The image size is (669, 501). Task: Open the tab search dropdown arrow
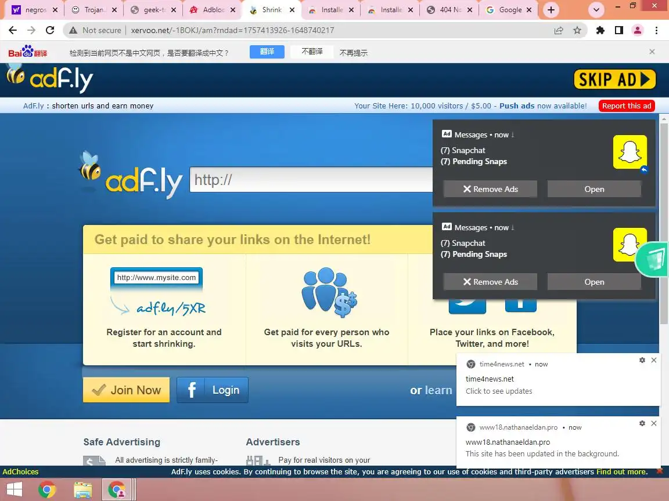click(596, 10)
